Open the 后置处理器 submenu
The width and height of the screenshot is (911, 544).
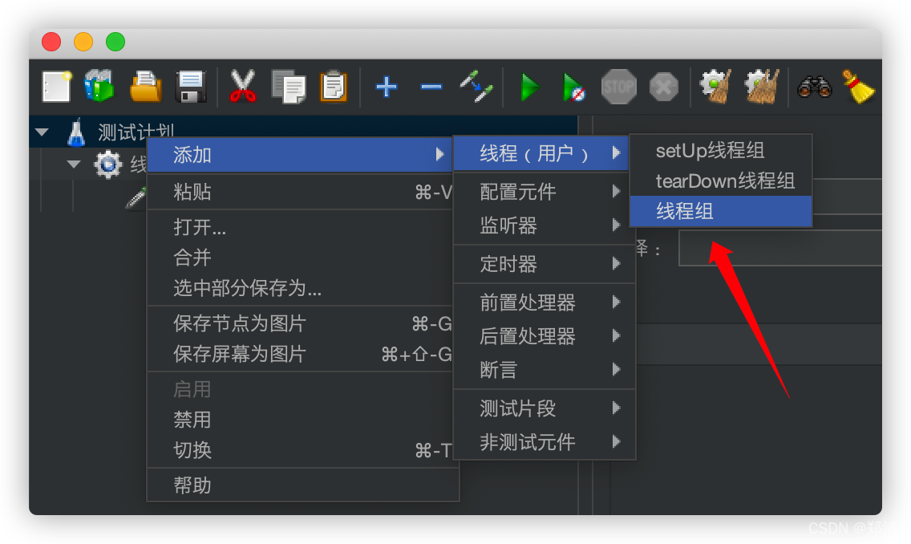545,336
